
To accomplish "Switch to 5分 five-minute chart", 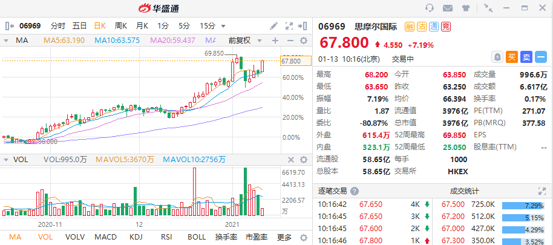I will coord(184,26).
